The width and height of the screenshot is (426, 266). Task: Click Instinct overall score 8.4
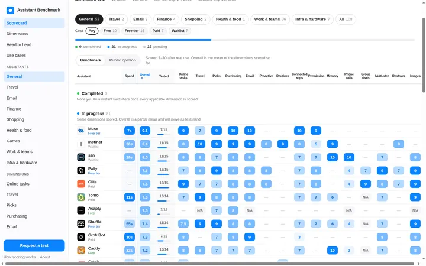[x=145, y=144]
